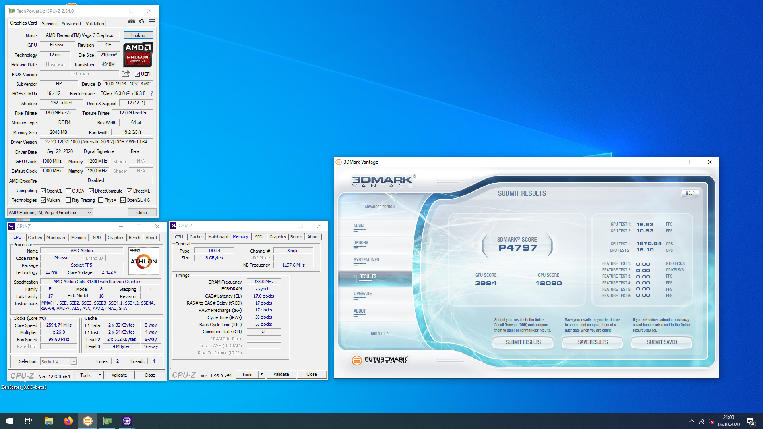
Task: Open File Explorer from the taskbar
Action: (48, 421)
